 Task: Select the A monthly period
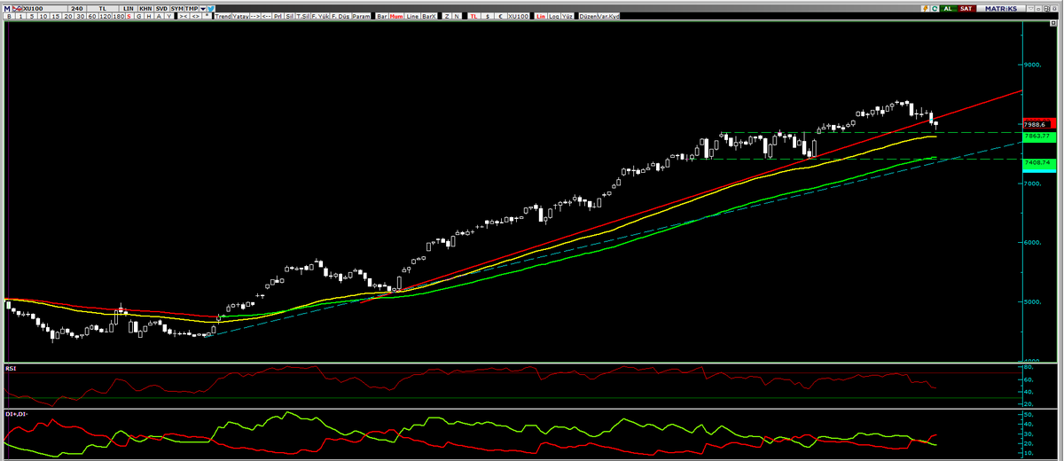click(x=159, y=17)
